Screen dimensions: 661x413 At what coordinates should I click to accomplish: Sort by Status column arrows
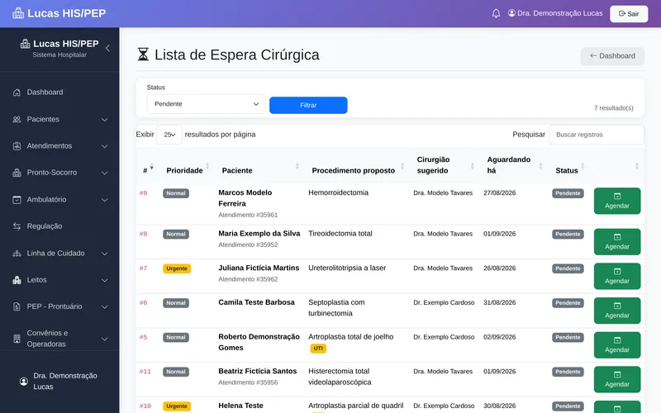[x=583, y=166]
